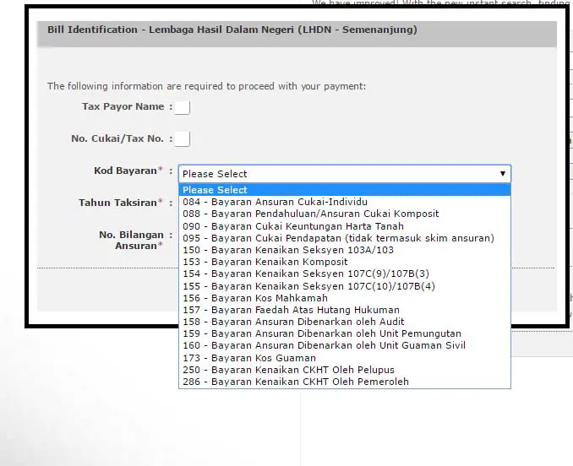Click the Tax Payor Name field
The height and width of the screenshot is (466, 573).
click(x=183, y=107)
